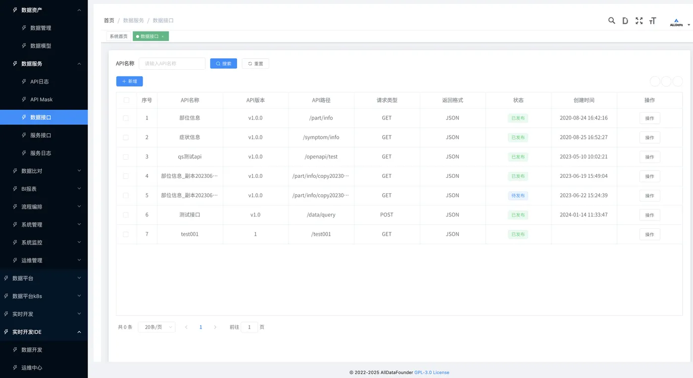This screenshot has height=378, width=693.
Task: Click 操作 button for 测试接口 row
Action: pos(649,215)
